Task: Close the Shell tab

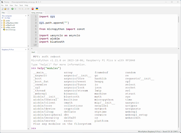Action: pyautogui.click(x=36, y=52)
